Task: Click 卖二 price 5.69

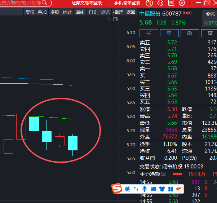Action: point(172,62)
